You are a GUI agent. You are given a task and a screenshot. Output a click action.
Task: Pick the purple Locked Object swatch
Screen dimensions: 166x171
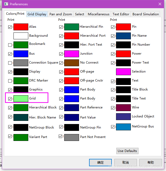(x=123, y=117)
